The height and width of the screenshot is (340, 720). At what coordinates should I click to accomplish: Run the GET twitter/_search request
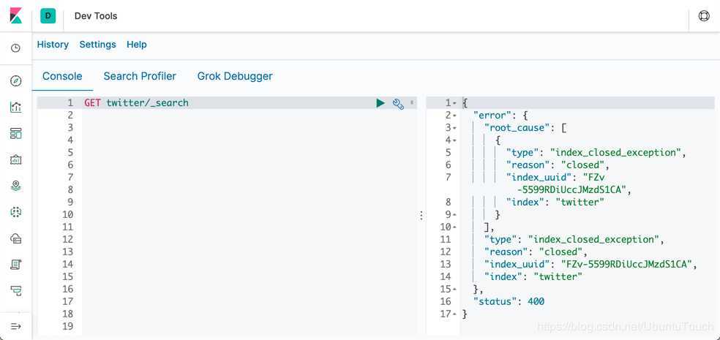tap(380, 103)
